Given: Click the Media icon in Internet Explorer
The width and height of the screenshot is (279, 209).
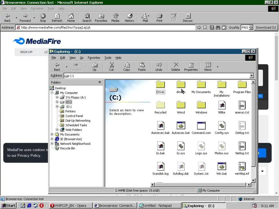Looking at the screenshot, I should [115, 18].
